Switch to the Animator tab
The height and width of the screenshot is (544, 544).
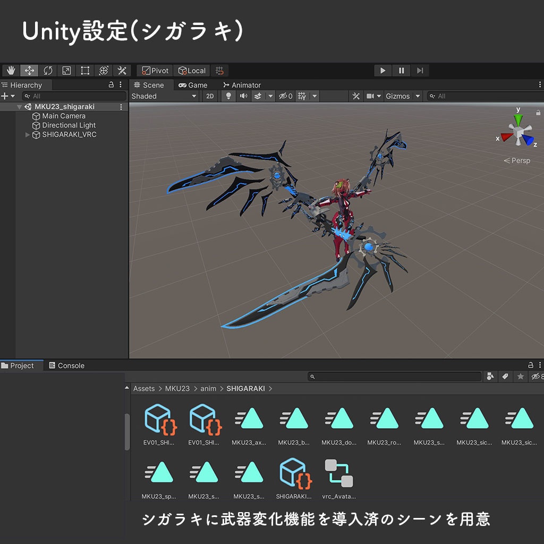coord(242,85)
